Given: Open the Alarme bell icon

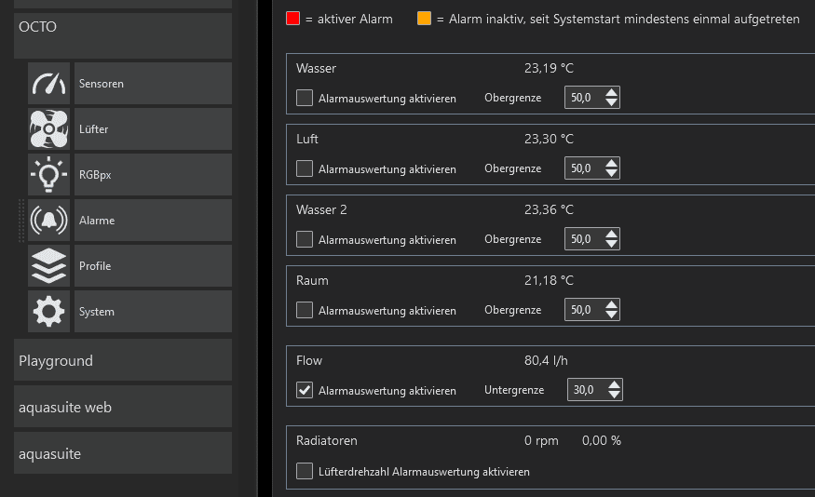Looking at the screenshot, I should pos(49,220).
